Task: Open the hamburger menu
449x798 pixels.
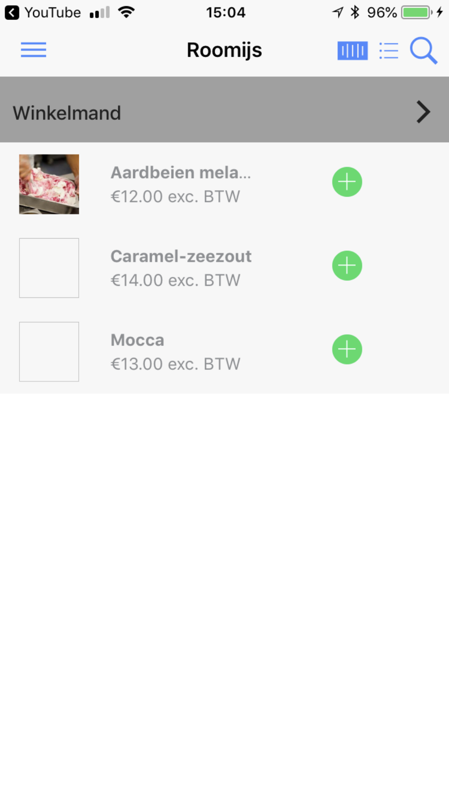Action: pyautogui.click(x=33, y=50)
